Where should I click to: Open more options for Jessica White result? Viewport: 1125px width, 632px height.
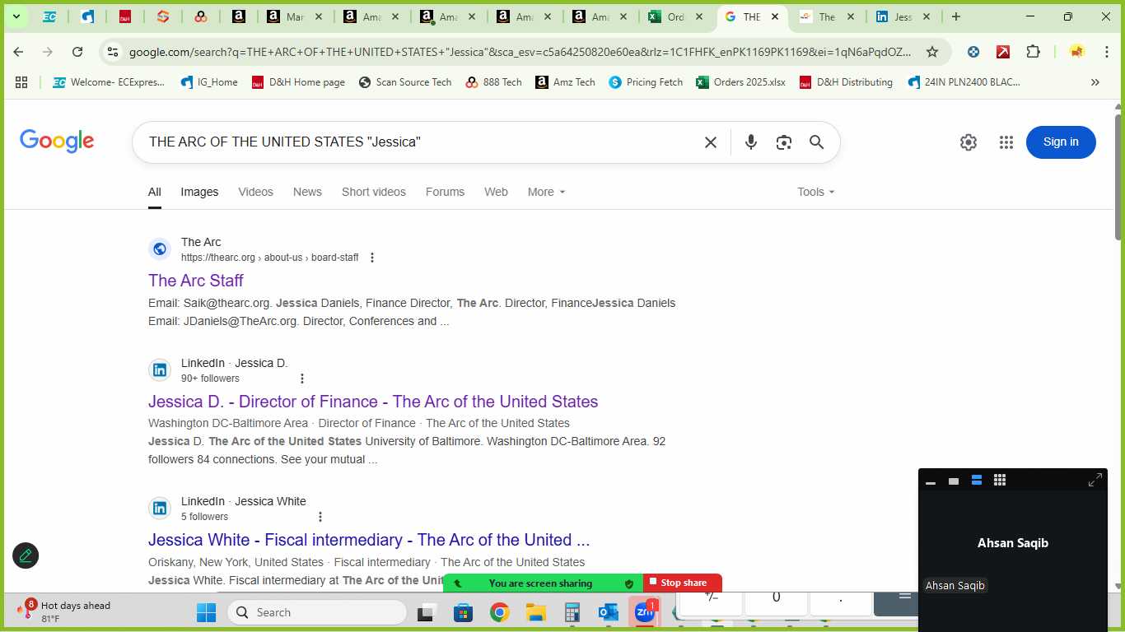[x=320, y=517]
